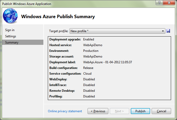Screen dimensions: 177x120
Task: Expand the Target profile dropdown arrow
Action: pos(163,31)
